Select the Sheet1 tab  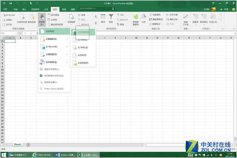tap(18, 144)
